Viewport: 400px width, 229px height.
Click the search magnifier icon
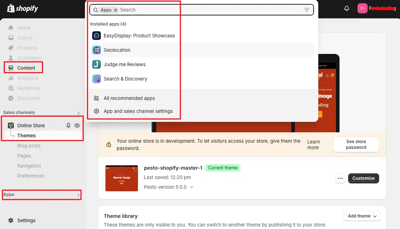95,10
